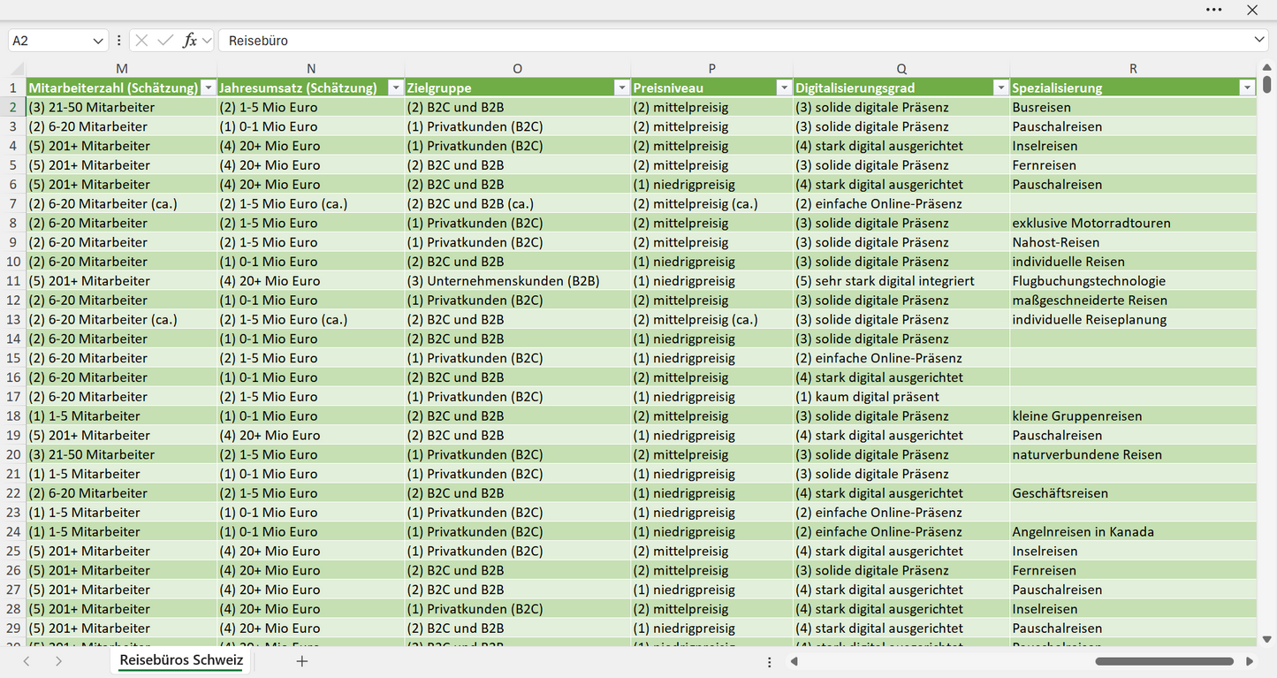Screen dimensions: 1277x678
Task: Click the vertical scrollbar thumb
Action: (1267, 84)
